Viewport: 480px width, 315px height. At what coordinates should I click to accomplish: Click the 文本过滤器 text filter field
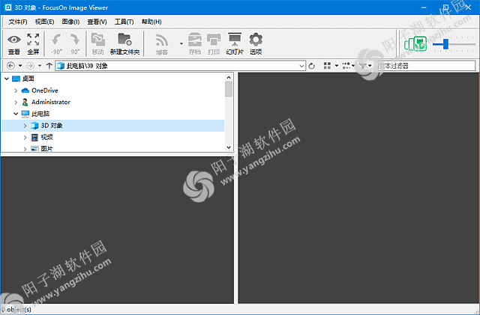pyautogui.click(x=427, y=66)
